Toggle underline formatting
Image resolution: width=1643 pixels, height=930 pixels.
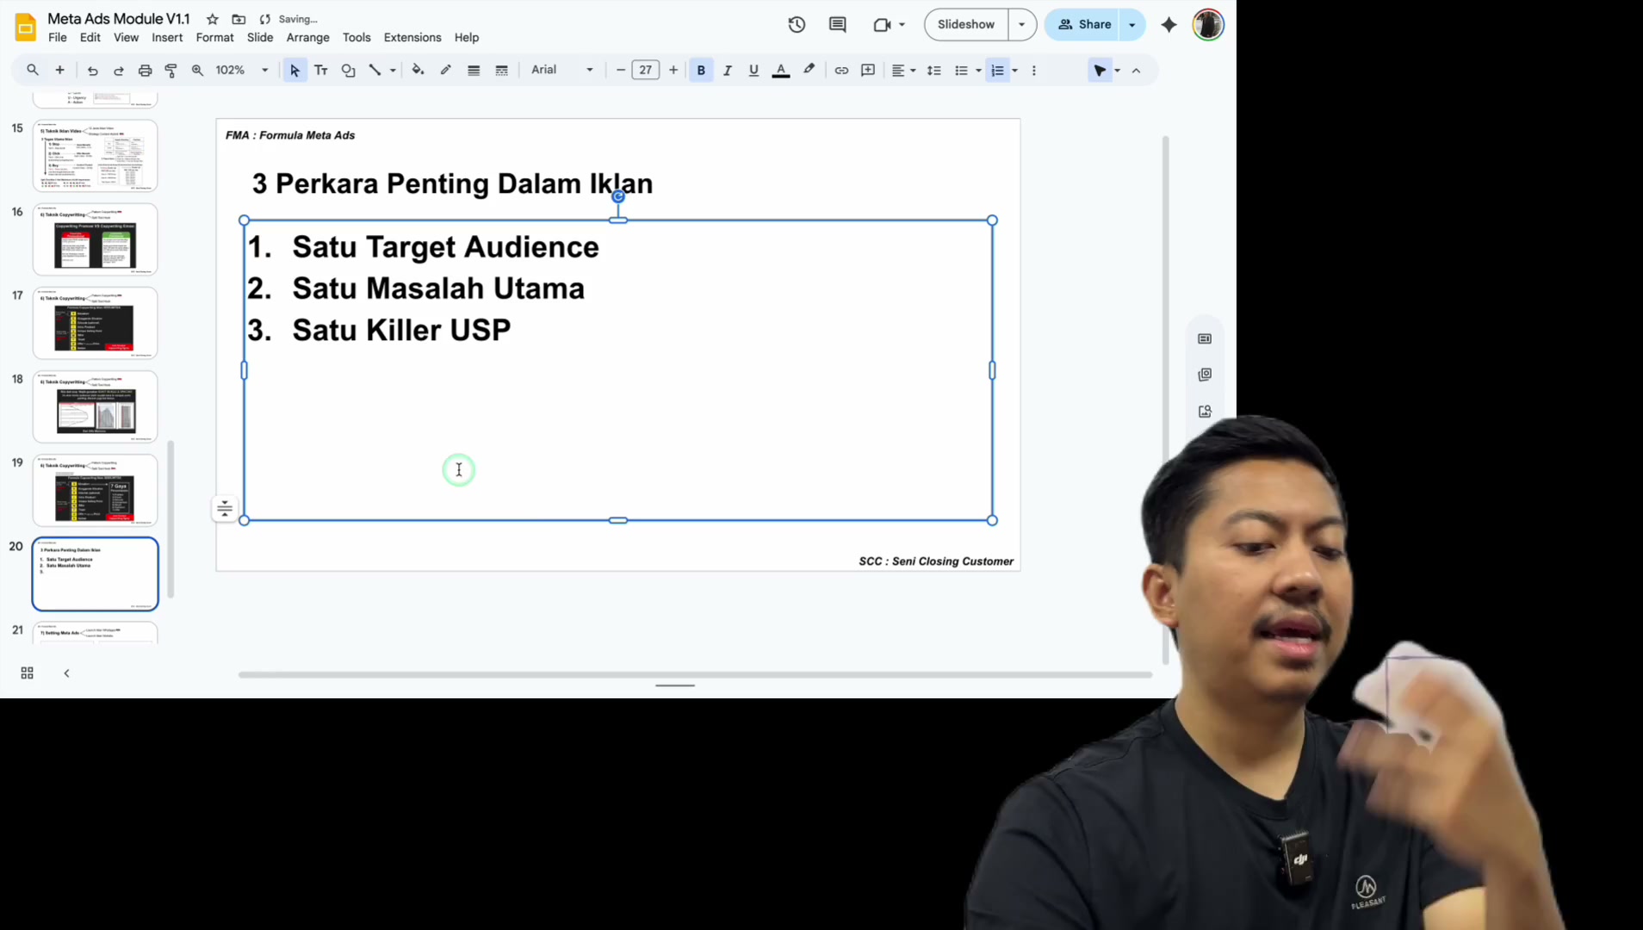click(753, 71)
